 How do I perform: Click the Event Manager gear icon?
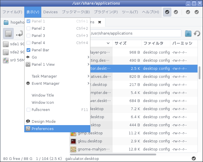28,83
